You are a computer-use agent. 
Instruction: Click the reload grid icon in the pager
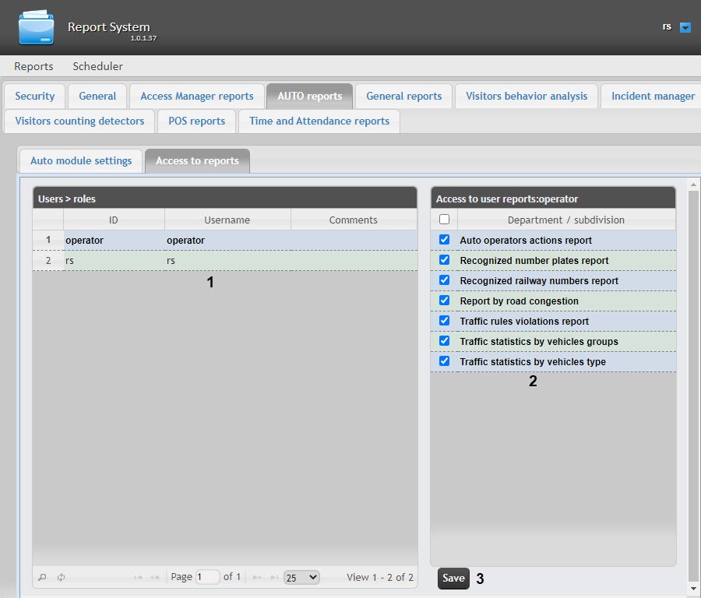[61, 577]
